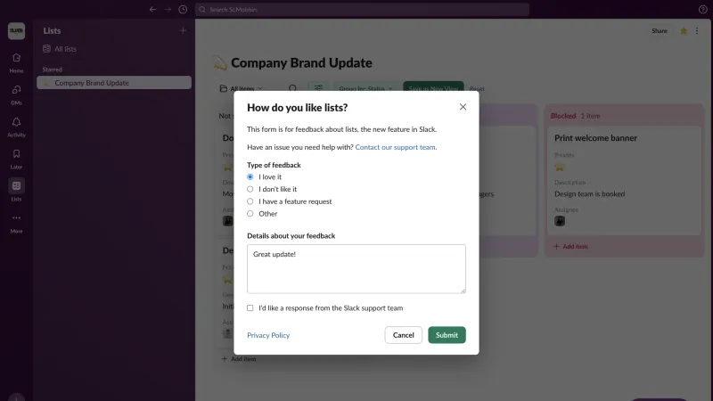Click the search bar at top
This screenshot has width=713, height=401.
point(363,9)
